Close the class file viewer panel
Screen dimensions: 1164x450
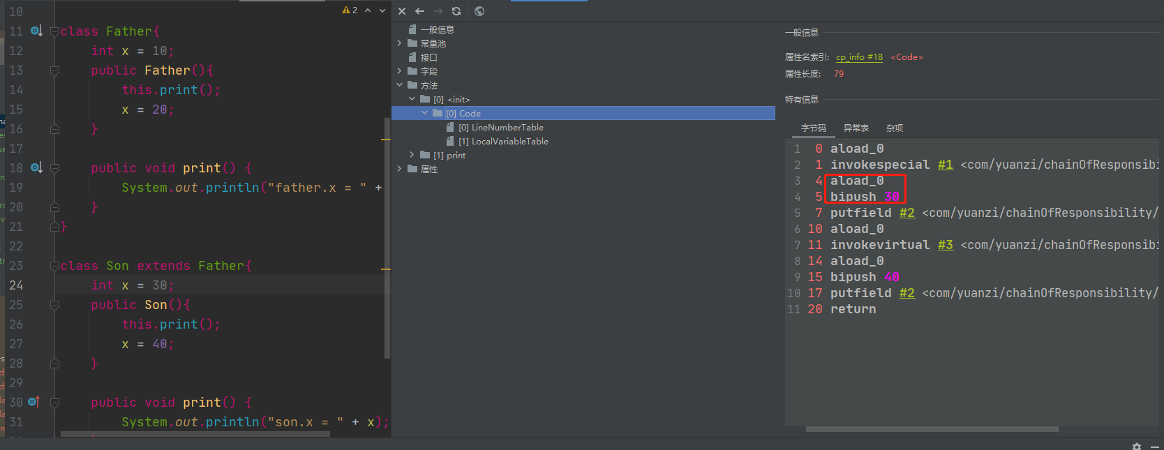click(402, 11)
